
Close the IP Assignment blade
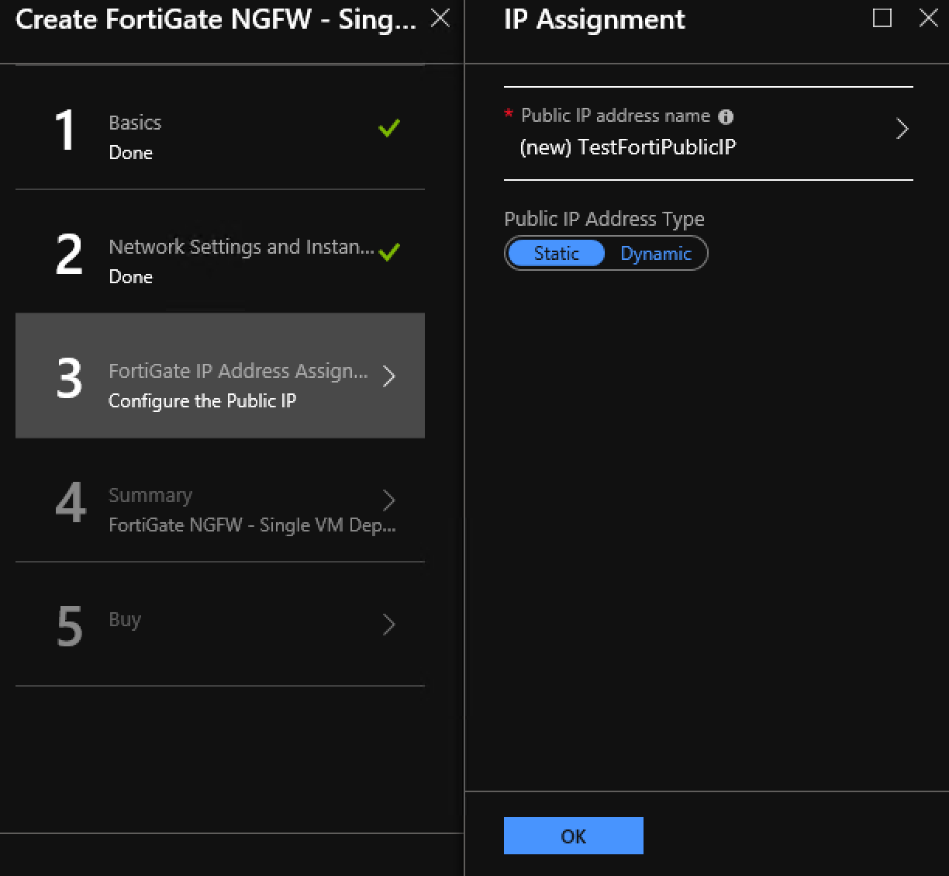(928, 18)
